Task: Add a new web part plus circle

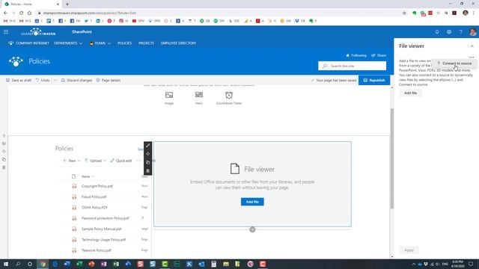Action: click(252, 229)
